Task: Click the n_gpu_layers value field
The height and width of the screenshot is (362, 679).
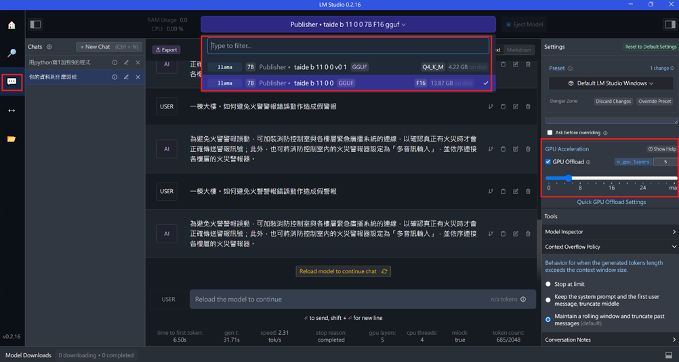Action: coord(665,162)
